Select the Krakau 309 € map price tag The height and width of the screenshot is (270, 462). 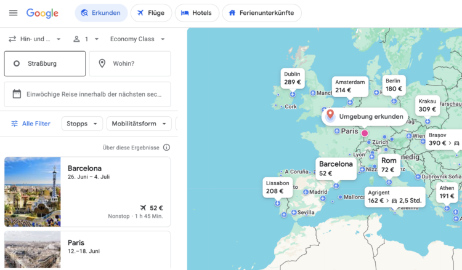[x=428, y=105]
